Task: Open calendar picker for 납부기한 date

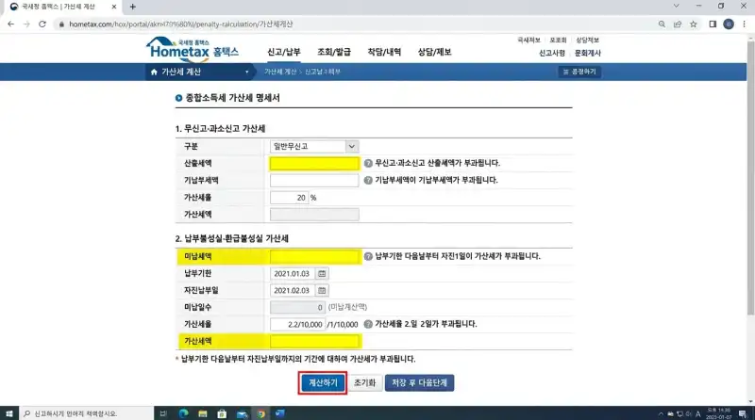Action: coord(322,273)
